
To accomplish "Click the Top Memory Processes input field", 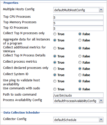I will pos(78,23).
